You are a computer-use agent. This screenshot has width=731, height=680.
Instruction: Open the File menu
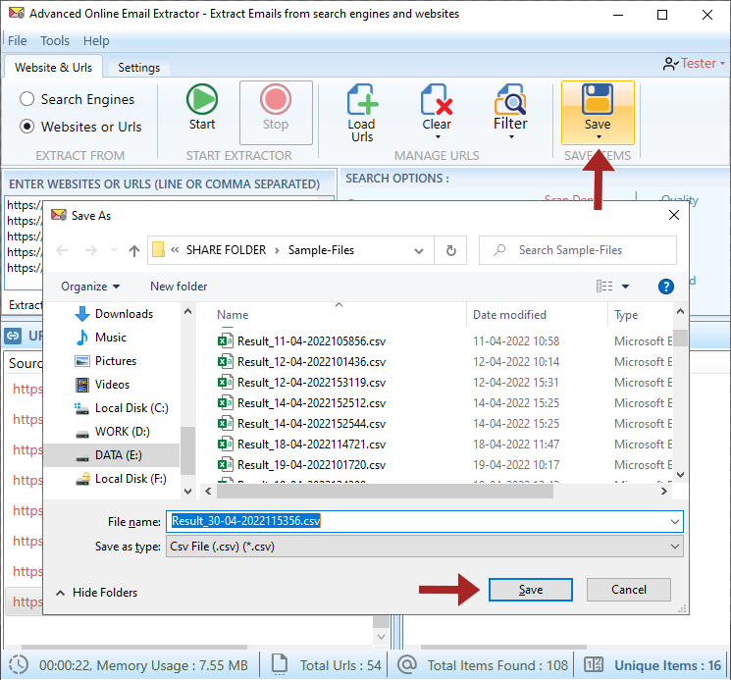pos(18,41)
